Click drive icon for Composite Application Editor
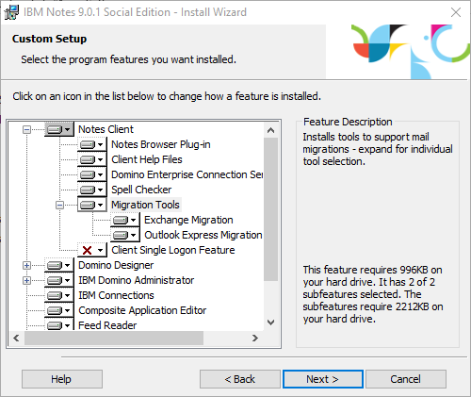 (59, 310)
